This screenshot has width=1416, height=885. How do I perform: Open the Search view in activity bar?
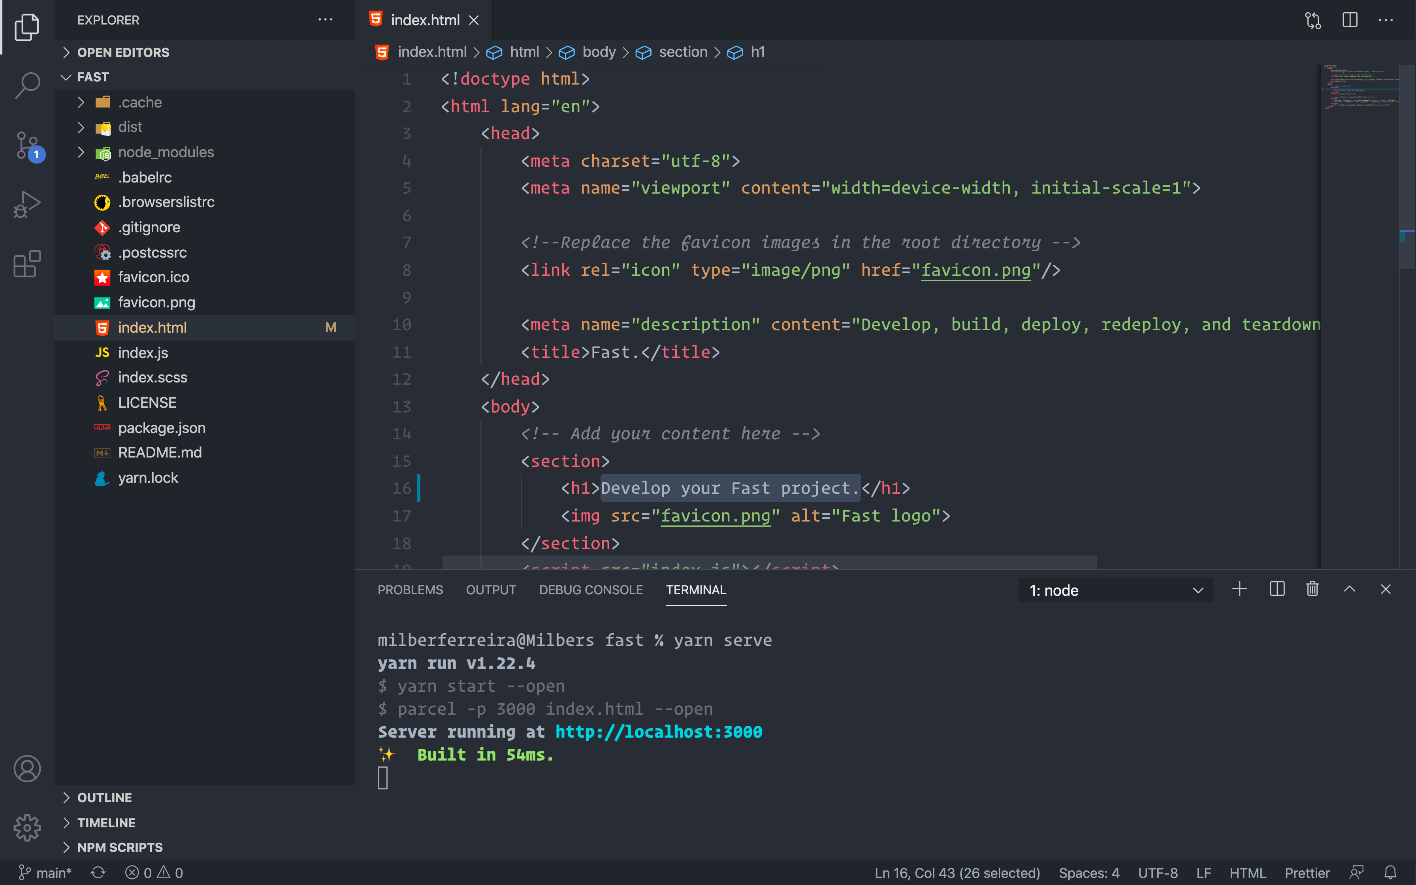pyautogui.click(x=27, y=85)
